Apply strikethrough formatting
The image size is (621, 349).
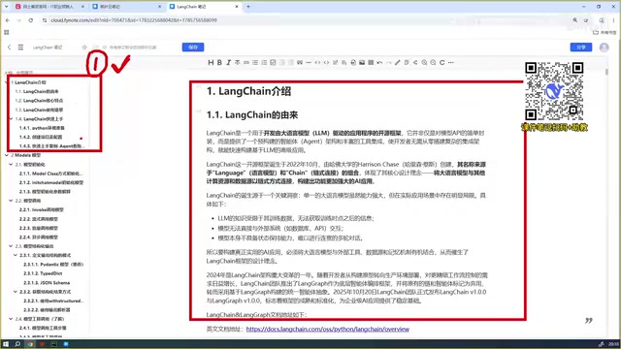237,62
